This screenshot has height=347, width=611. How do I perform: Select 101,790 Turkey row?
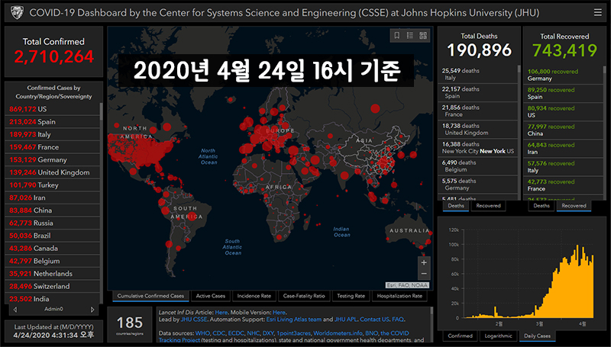(x=53, y=185)
